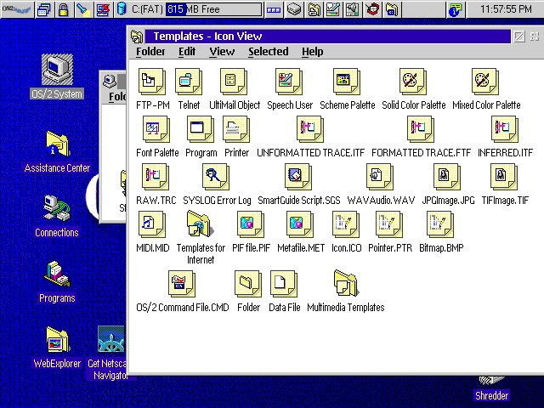Viewport: 544px width, 408px height.
Task: Click the padlock lockup icon
Action: tap(63, 9)
